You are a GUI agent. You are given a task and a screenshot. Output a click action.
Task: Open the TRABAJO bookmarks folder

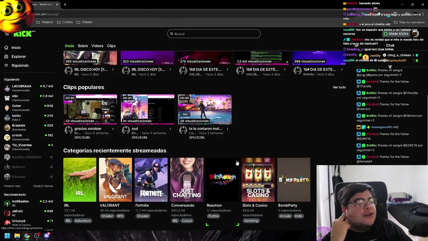[45, 22]
